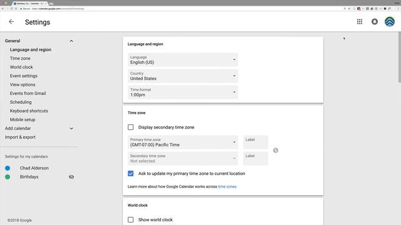
Task: Go back using the Settings back arrow
Action: pos(11,22)
